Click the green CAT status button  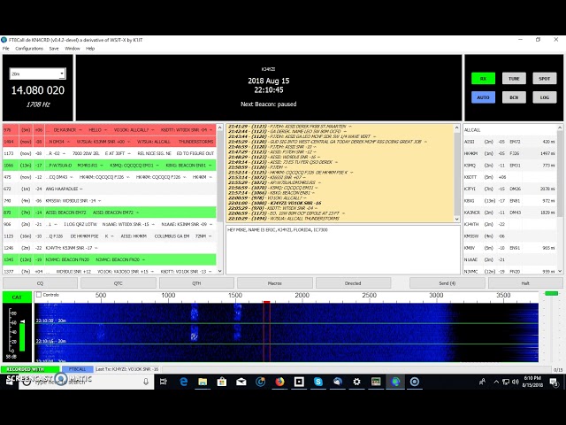17,297
